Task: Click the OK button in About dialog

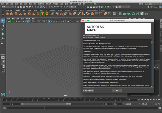Action: [x=117, y=90]
